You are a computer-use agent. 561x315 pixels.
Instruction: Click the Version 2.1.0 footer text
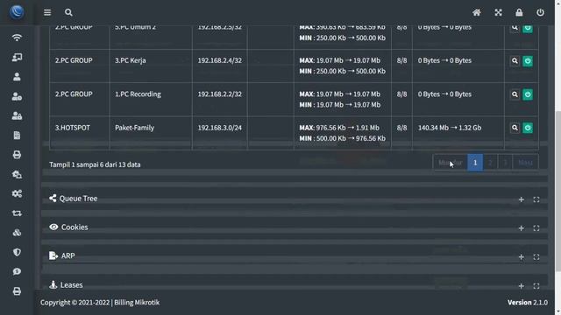[528, 302]
